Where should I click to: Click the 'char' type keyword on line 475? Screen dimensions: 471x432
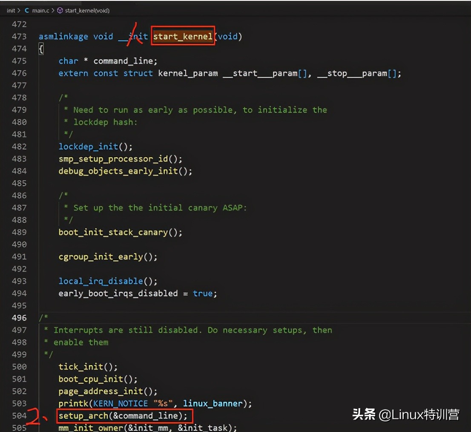tap(69, 61)
